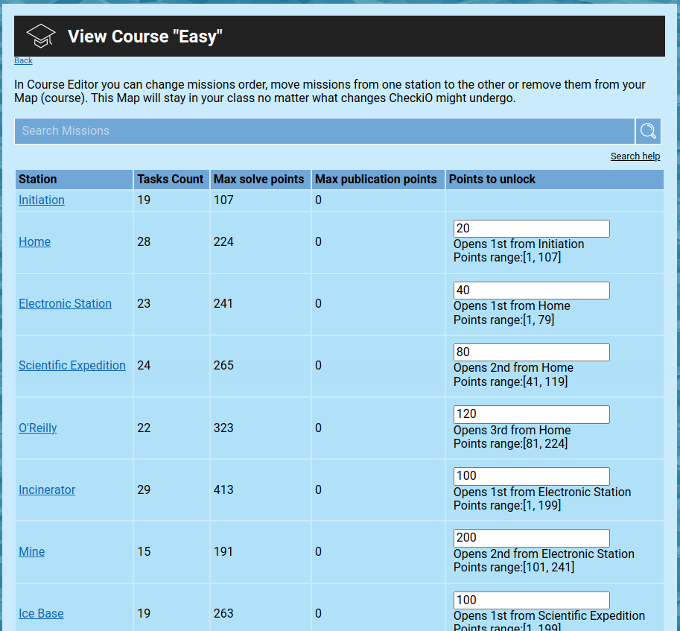Go back using the Back link
The height and width of the screenshot is (631, 680).
pyautogui.click(x=23, y=60)
